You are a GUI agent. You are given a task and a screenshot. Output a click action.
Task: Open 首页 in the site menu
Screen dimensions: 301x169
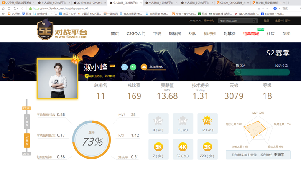115,34
